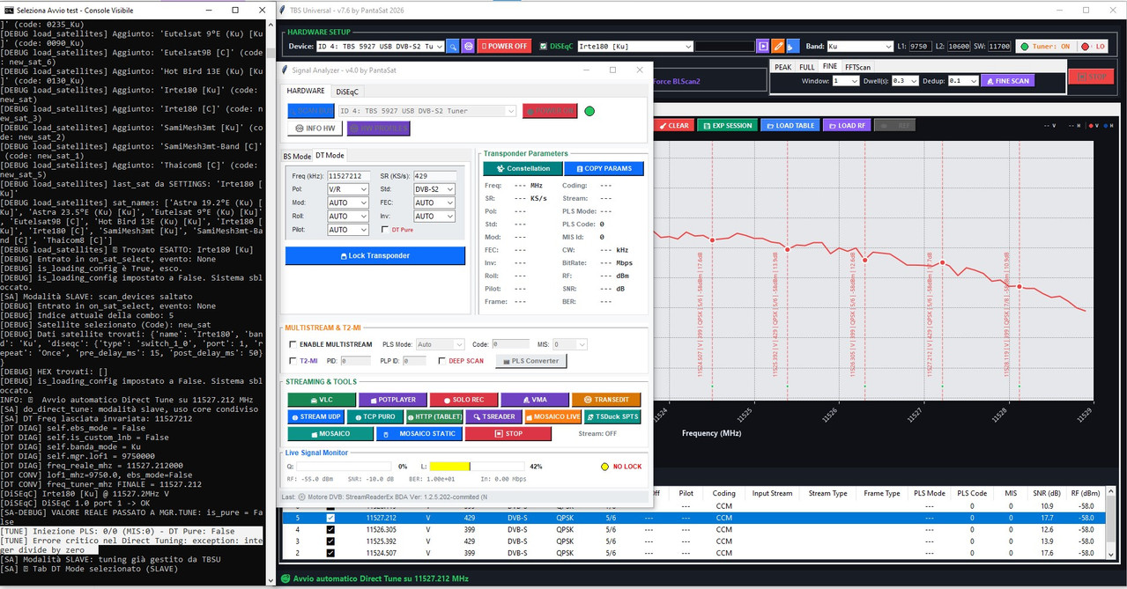This screenshot has width=1127, height=589.
Task: Click the INFO HW button
Action: (x=315, y=129)
